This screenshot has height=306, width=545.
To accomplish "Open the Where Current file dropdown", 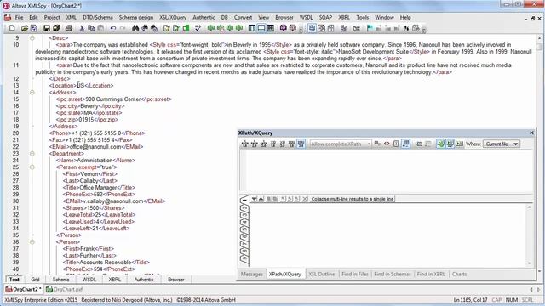I will (502, 144).
